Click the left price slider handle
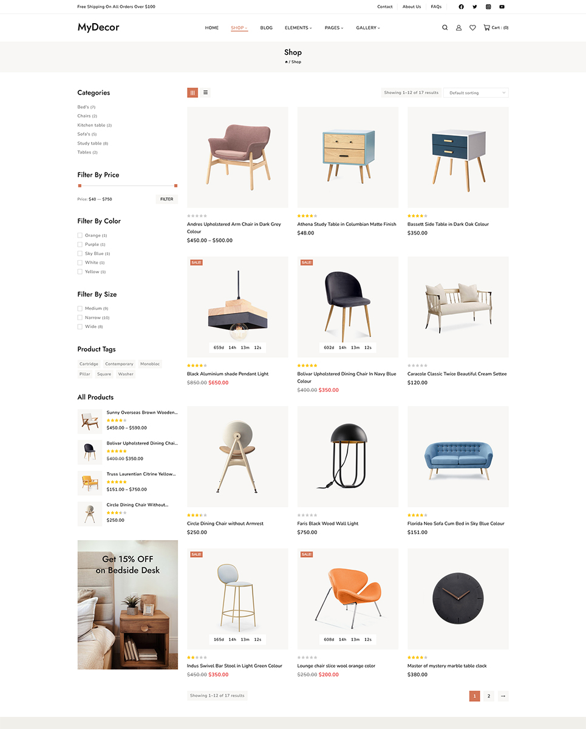Viewport: 586px width, 729px height. [80, 185]
